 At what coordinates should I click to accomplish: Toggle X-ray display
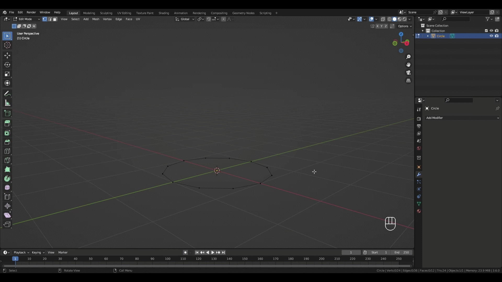[x=383, y=19]
